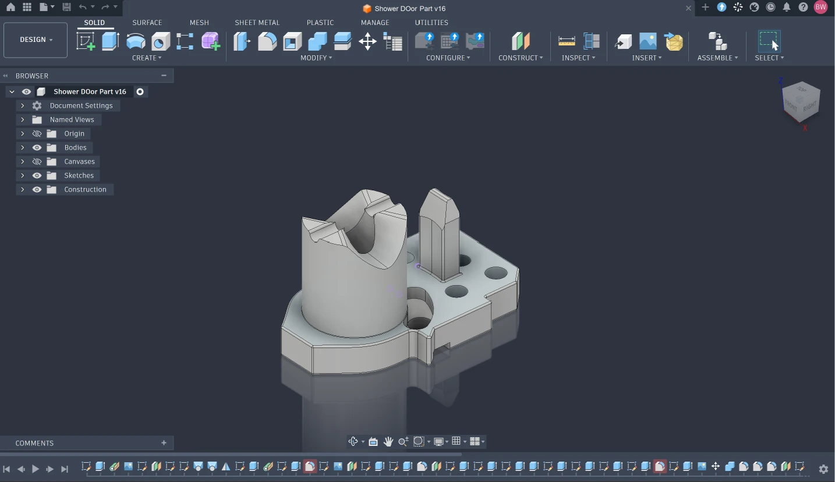Choose the Extrude tool
835x482 pixels.
coord(111,41)
